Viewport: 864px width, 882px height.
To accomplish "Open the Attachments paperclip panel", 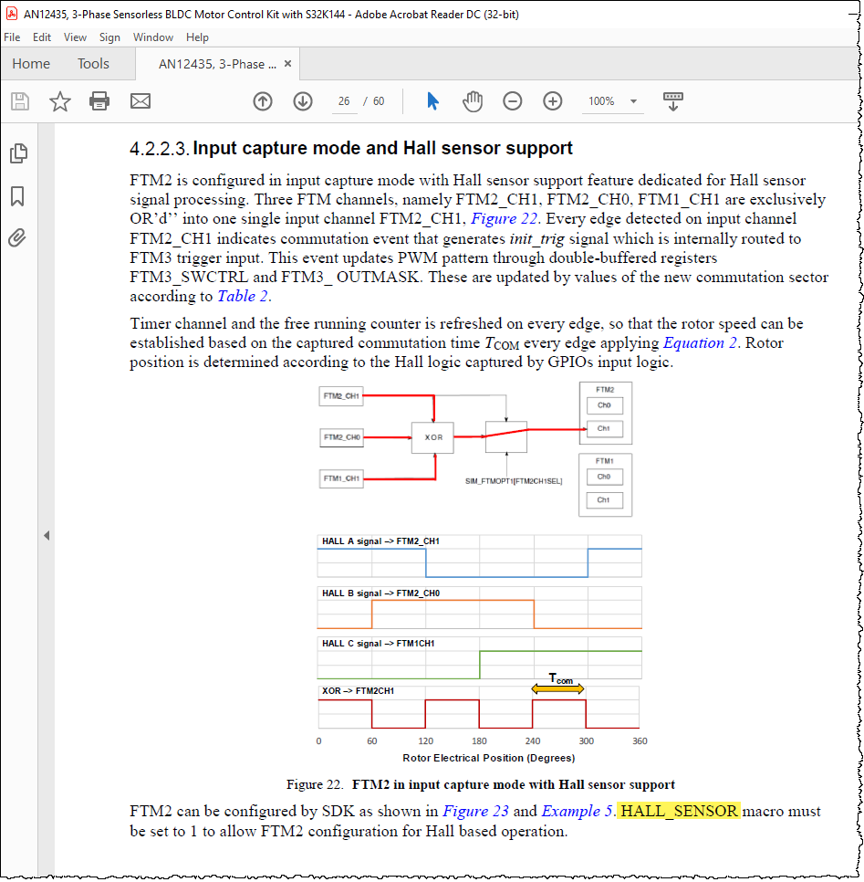I will tap(17, 238).
